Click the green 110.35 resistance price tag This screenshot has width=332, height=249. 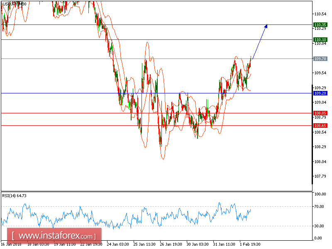[x=320, y=24]
